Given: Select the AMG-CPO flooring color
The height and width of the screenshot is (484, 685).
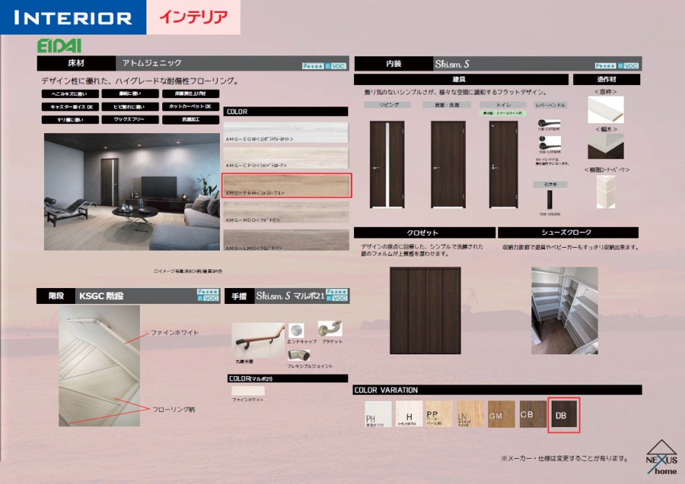Looking at the screenshot, I should click(286, 158).
